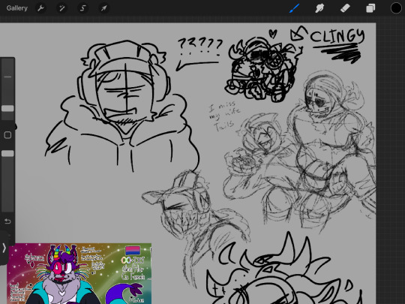The width and height of the screenshot is (405, 304).
Task: Click the brush opacity slider handle
Action: click(x=7, y=154)
